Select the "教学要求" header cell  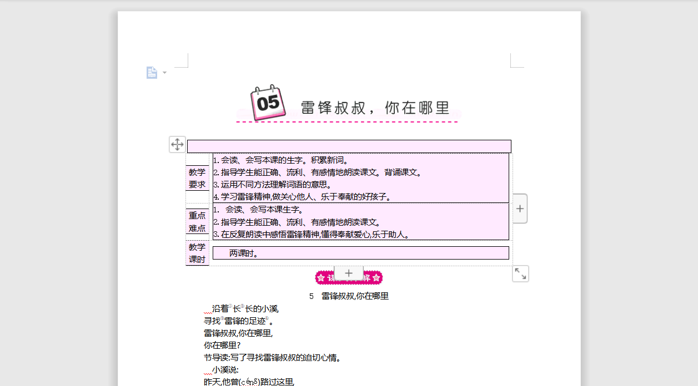197,177
